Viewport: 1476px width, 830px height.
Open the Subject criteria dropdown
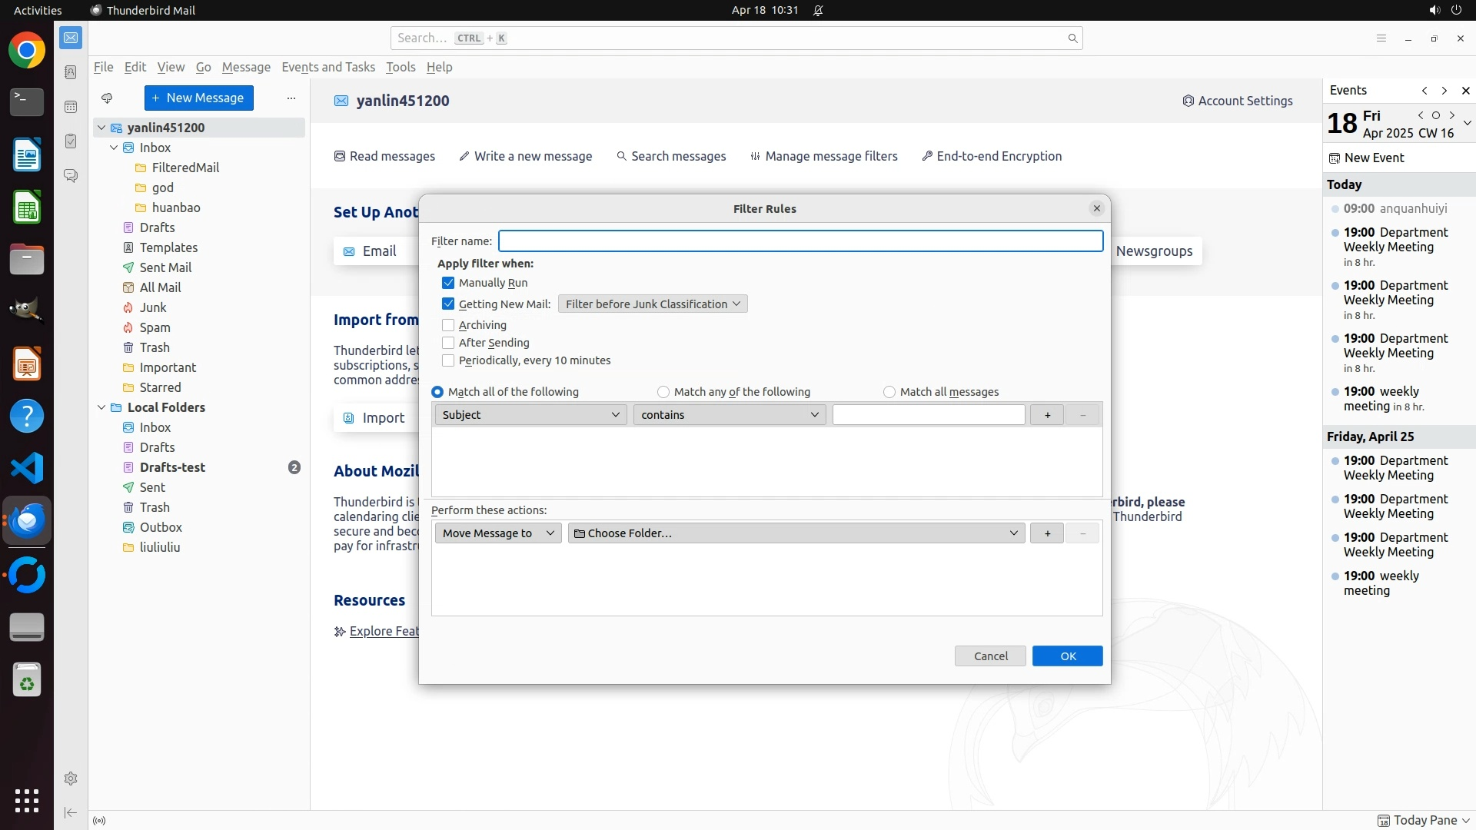(530, 415)
